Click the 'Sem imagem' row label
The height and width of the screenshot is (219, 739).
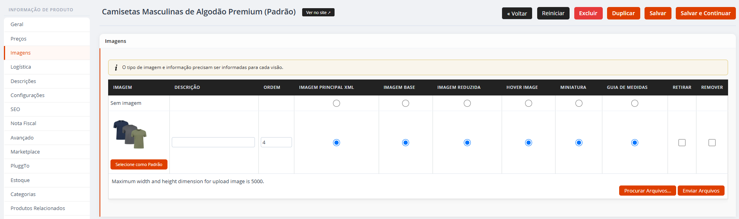[126, 103]
